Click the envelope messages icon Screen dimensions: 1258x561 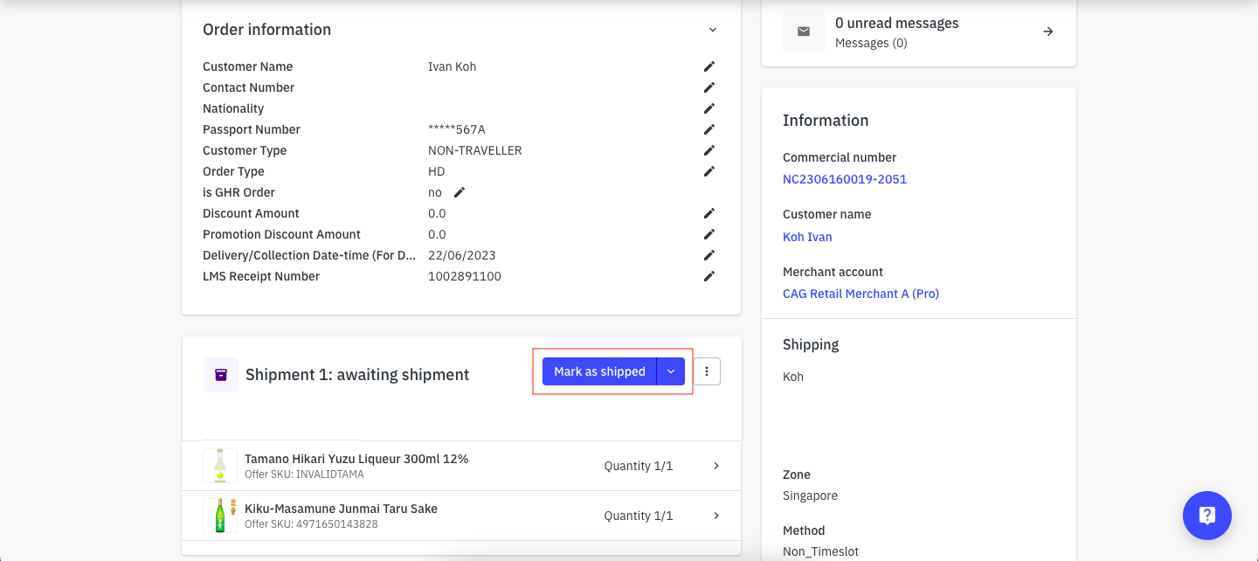804,31
